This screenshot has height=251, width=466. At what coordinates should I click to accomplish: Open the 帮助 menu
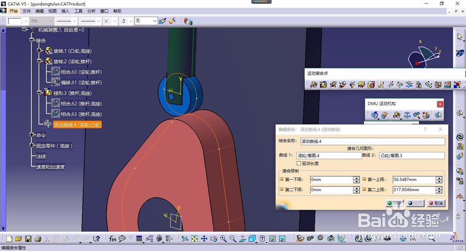pos(117,11)
